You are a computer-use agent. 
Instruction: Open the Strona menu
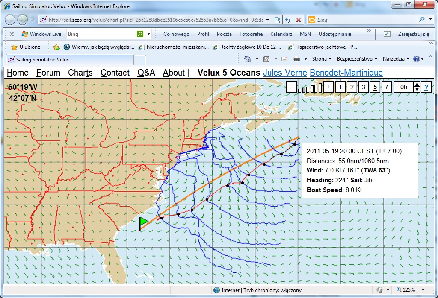tap(322, 59)
